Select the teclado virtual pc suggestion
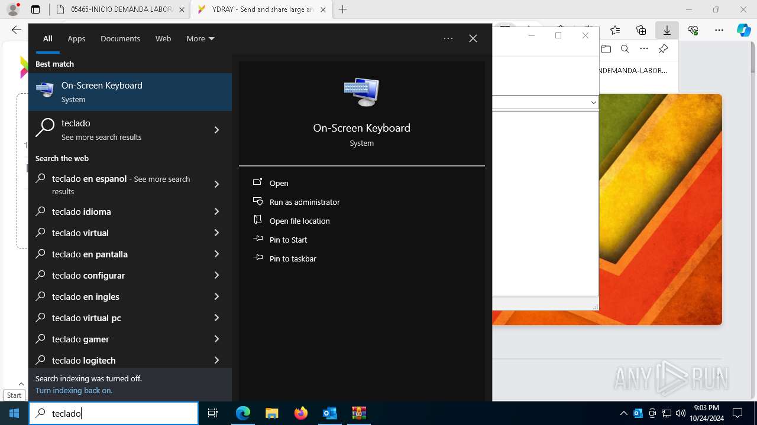Screen dimensions: 757x425 (x=130, y=318)
